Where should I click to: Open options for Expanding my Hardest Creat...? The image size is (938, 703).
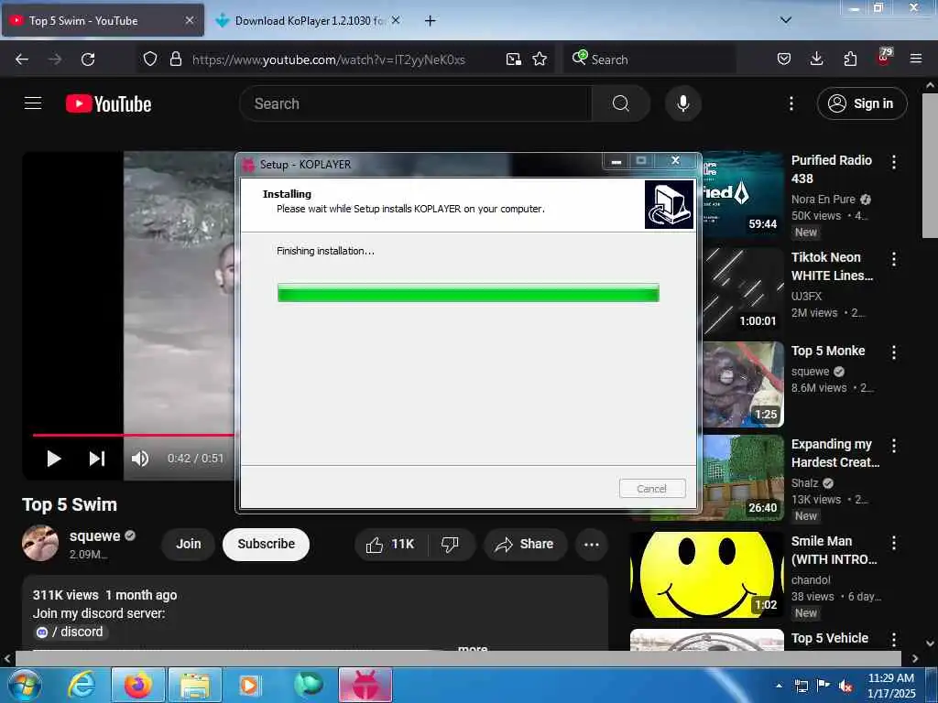894,446
